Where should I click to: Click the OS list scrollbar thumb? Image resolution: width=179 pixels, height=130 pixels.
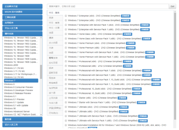coord(41,72)
